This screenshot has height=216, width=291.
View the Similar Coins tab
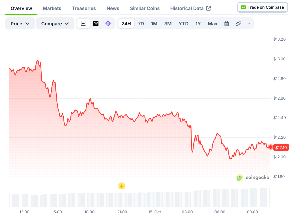145,8
